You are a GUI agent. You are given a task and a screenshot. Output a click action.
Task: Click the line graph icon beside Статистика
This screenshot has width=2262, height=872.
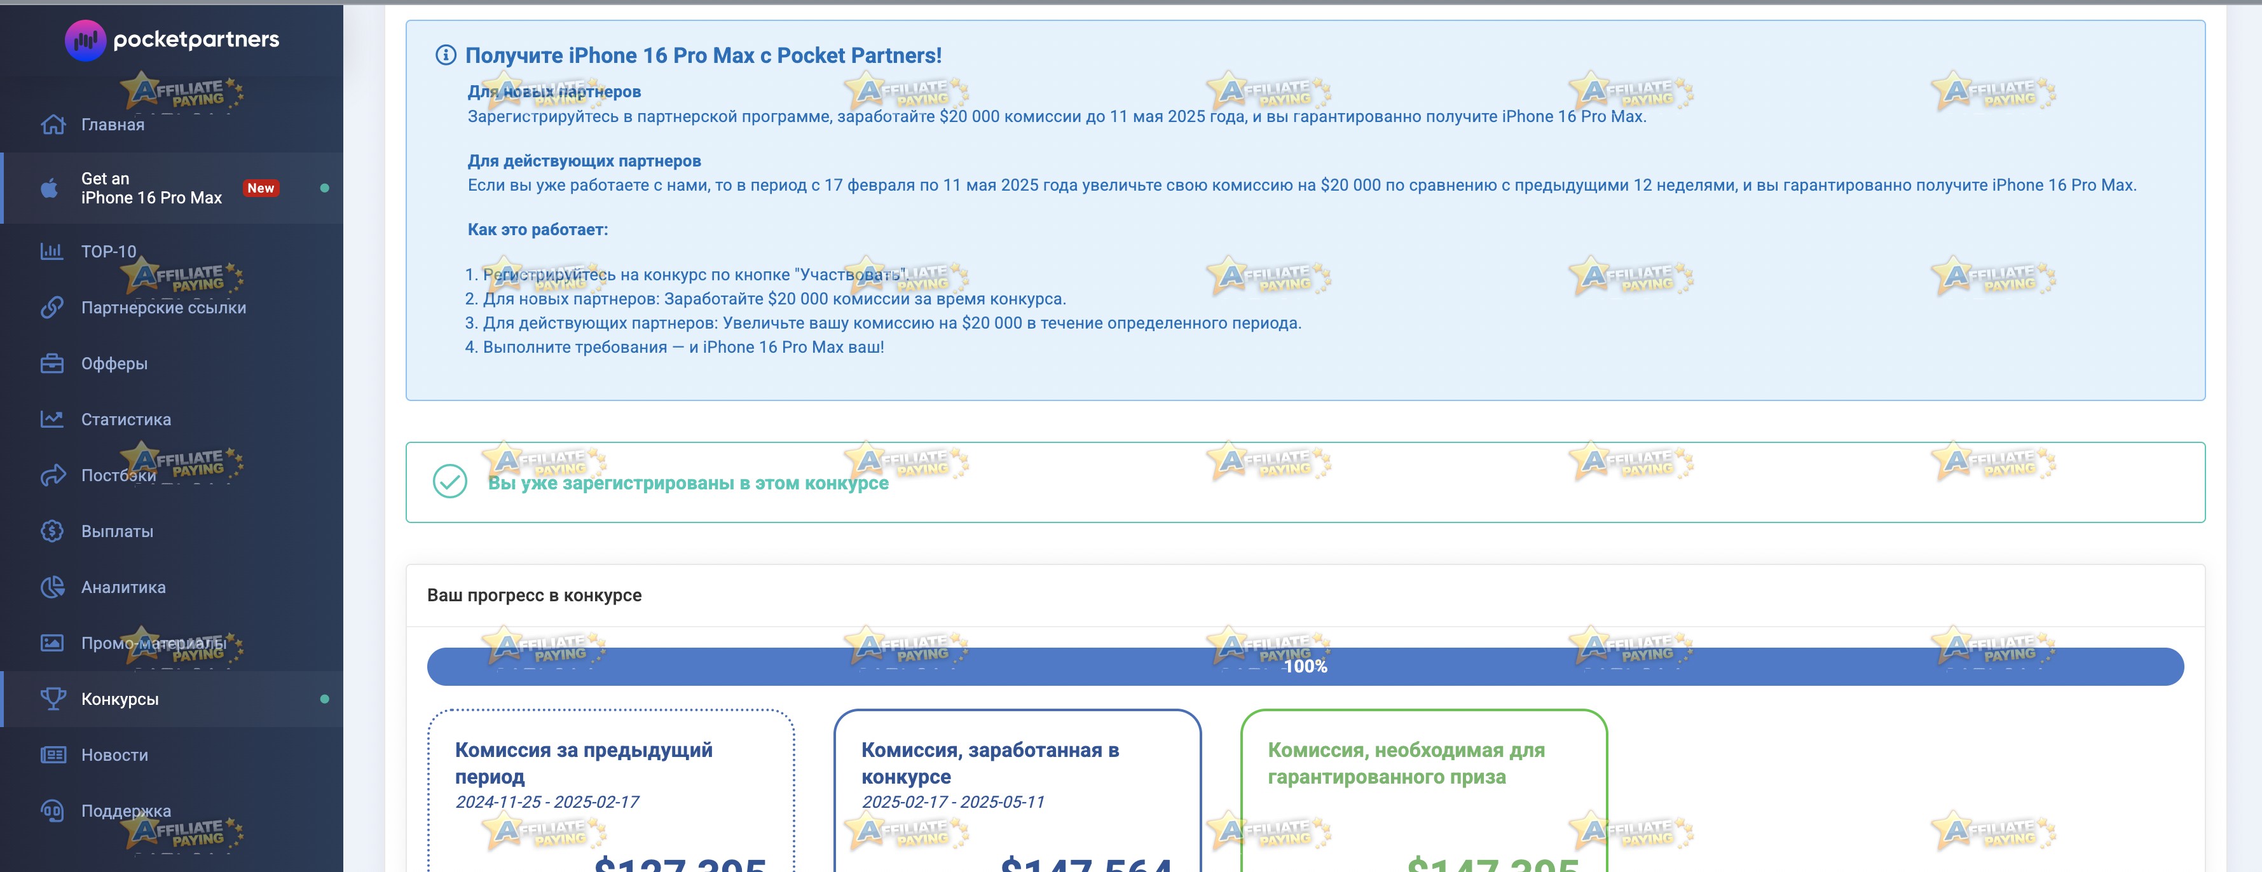51,419
